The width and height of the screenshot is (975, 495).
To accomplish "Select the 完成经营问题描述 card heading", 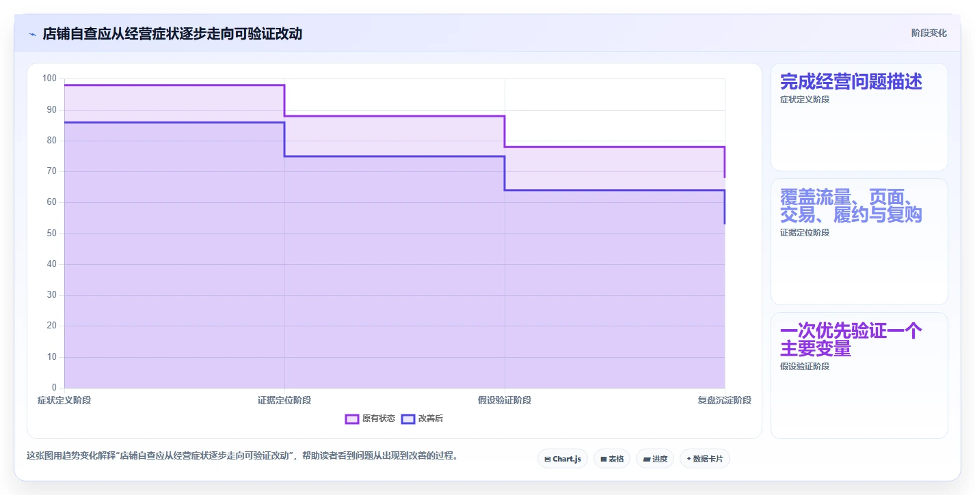I will point(851,82).
